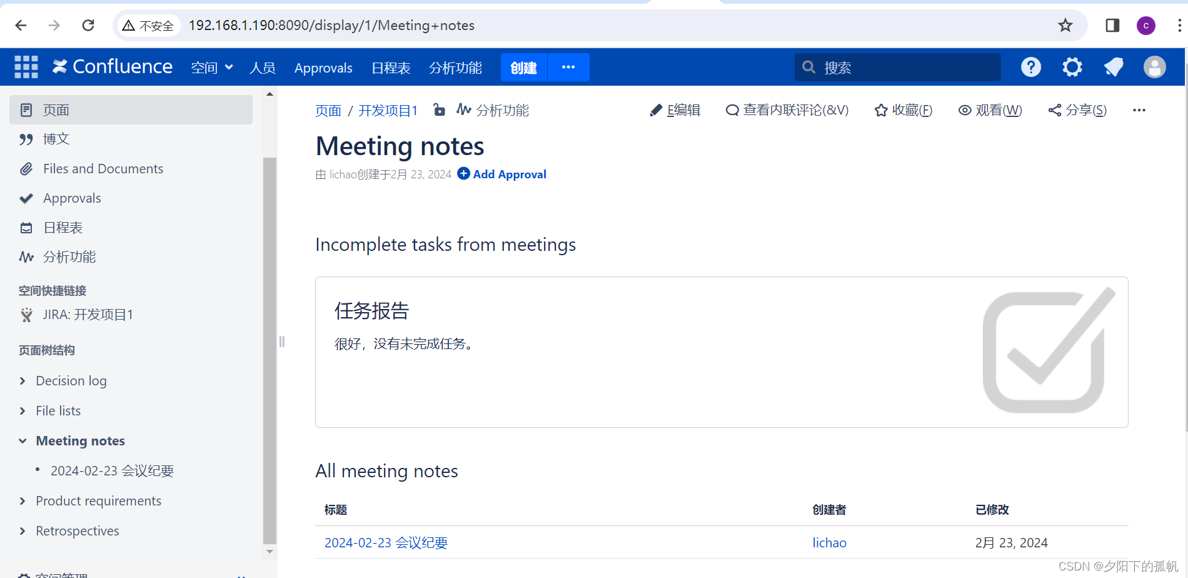
Task: Open Chrome profile avatar
Action: click(x=1146, y=25)
